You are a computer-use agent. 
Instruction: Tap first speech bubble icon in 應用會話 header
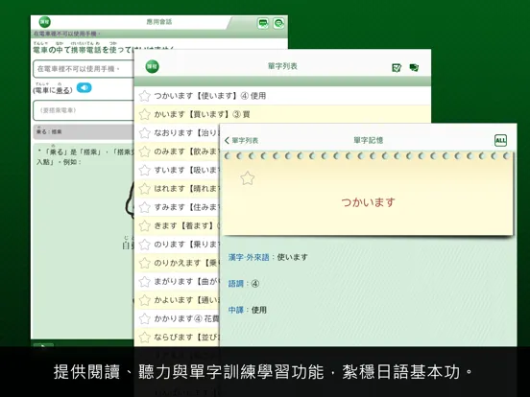coord(263,23)
